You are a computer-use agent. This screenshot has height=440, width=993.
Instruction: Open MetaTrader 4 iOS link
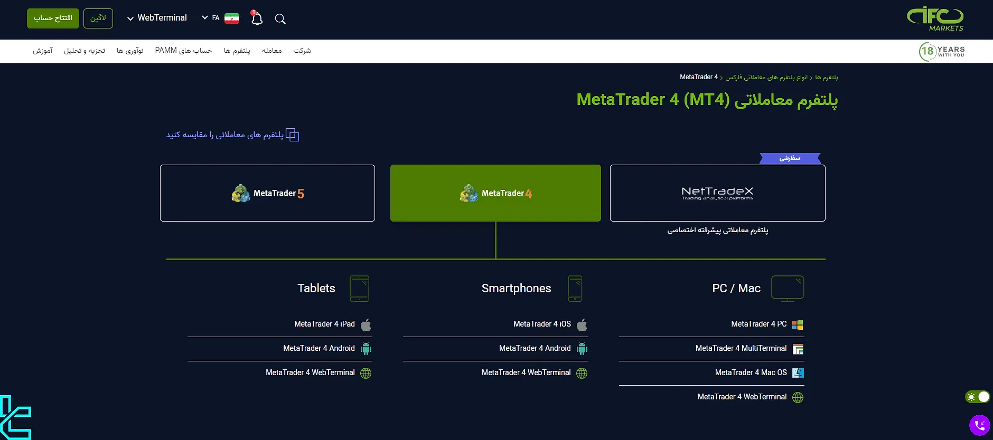[x=542, y=324]
